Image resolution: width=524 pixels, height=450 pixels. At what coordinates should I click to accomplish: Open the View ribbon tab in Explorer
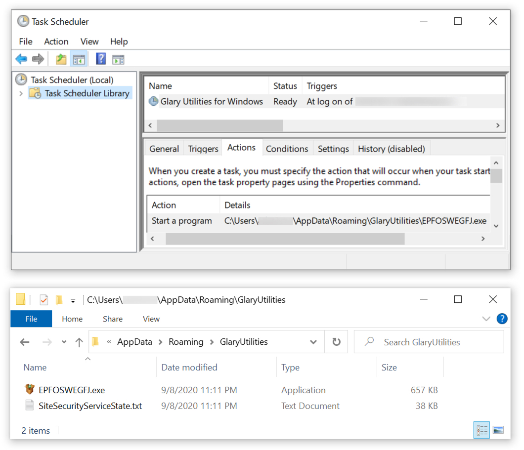pyautogui.click(x=151, y=319)
